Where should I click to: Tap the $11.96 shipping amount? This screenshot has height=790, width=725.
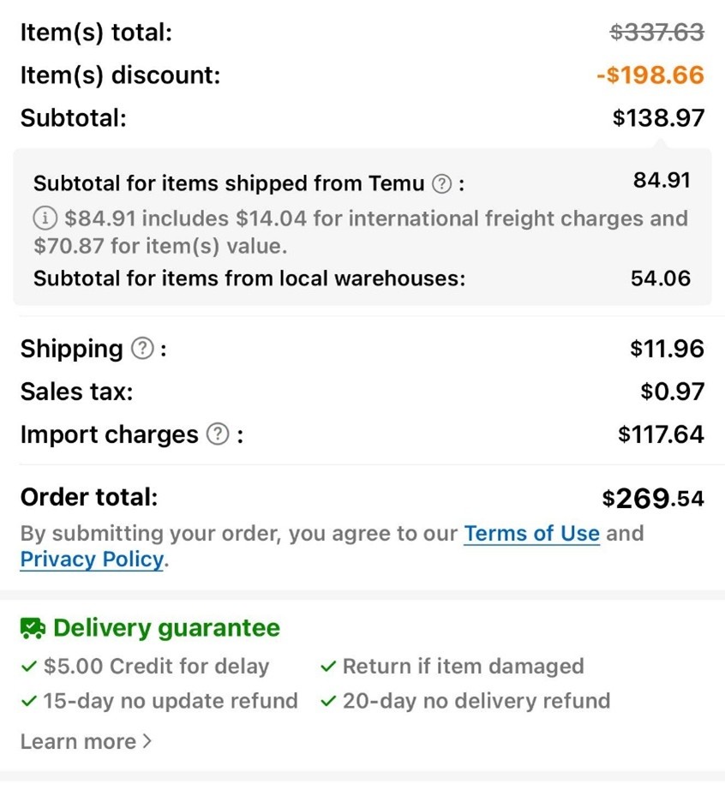(x=667, y=349)
